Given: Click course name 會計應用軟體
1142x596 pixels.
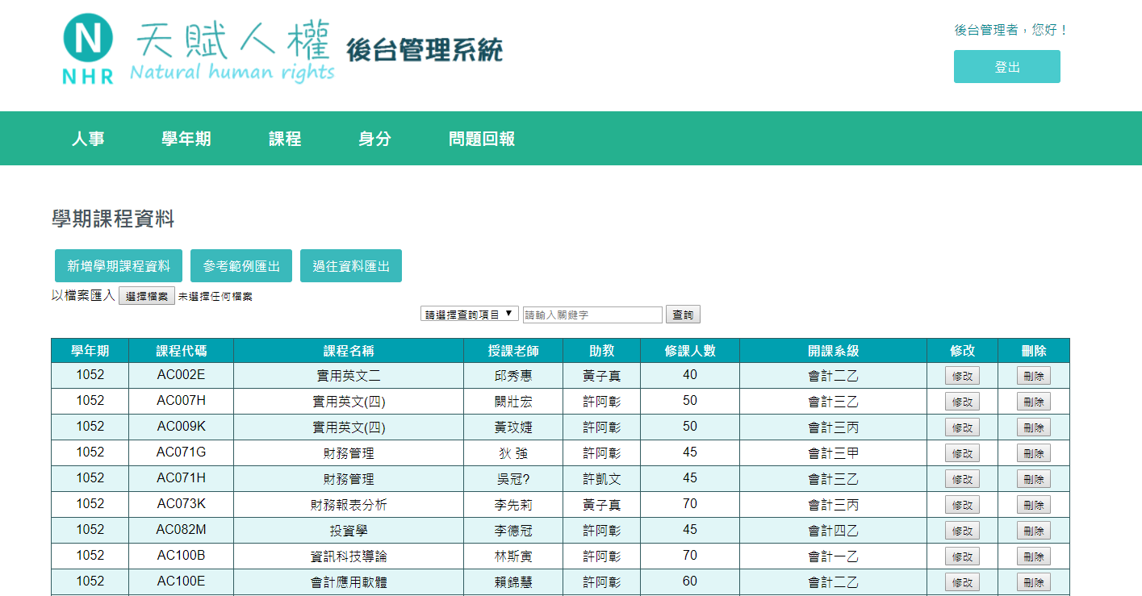Looking at the screenshot, I should coord(349,582).
